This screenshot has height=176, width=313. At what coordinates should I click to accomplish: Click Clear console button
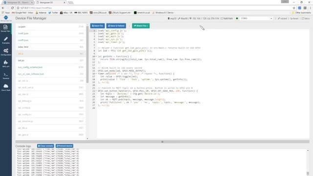click(x=45, y=146)
